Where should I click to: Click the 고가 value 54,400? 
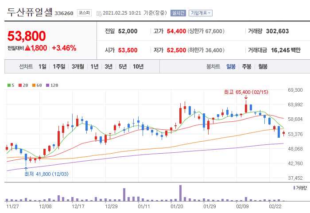(x=176, y=31)
